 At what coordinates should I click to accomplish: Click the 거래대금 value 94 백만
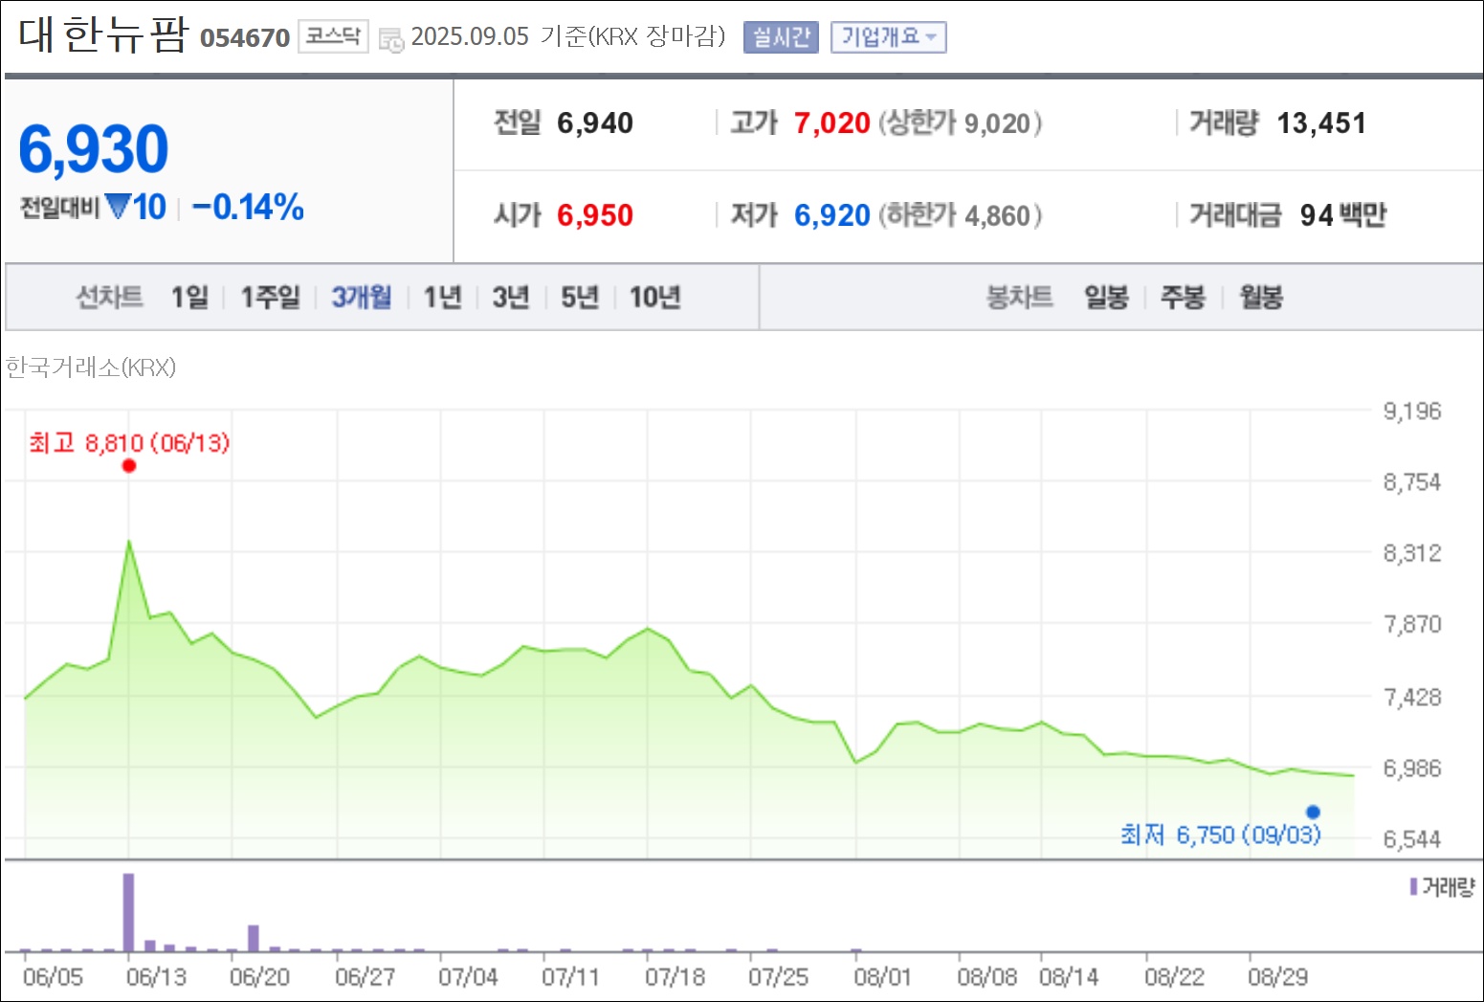pyautogui.click(x=1343, y=215)
